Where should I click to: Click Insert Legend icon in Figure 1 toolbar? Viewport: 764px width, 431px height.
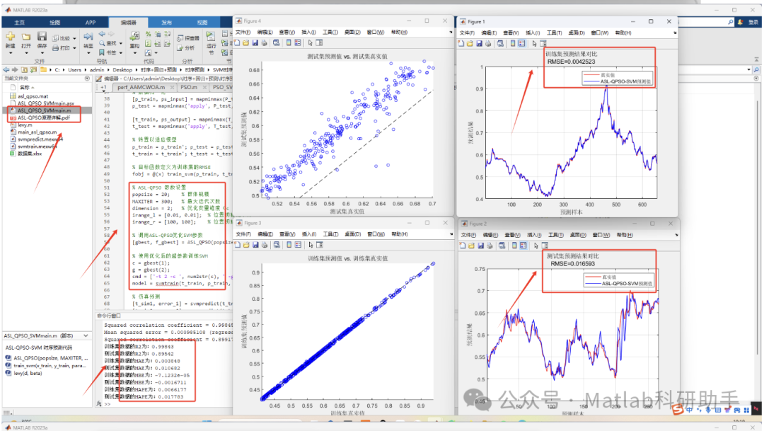coord(522,43)
